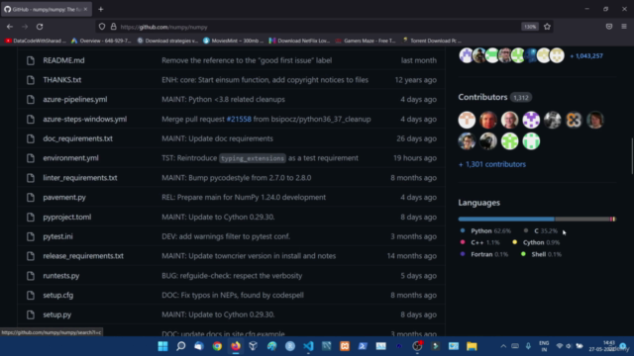The height and width of the screenshot is (356, 634).
Task: Click the C++ 1.1% language link
Action: tap(479, 242)
